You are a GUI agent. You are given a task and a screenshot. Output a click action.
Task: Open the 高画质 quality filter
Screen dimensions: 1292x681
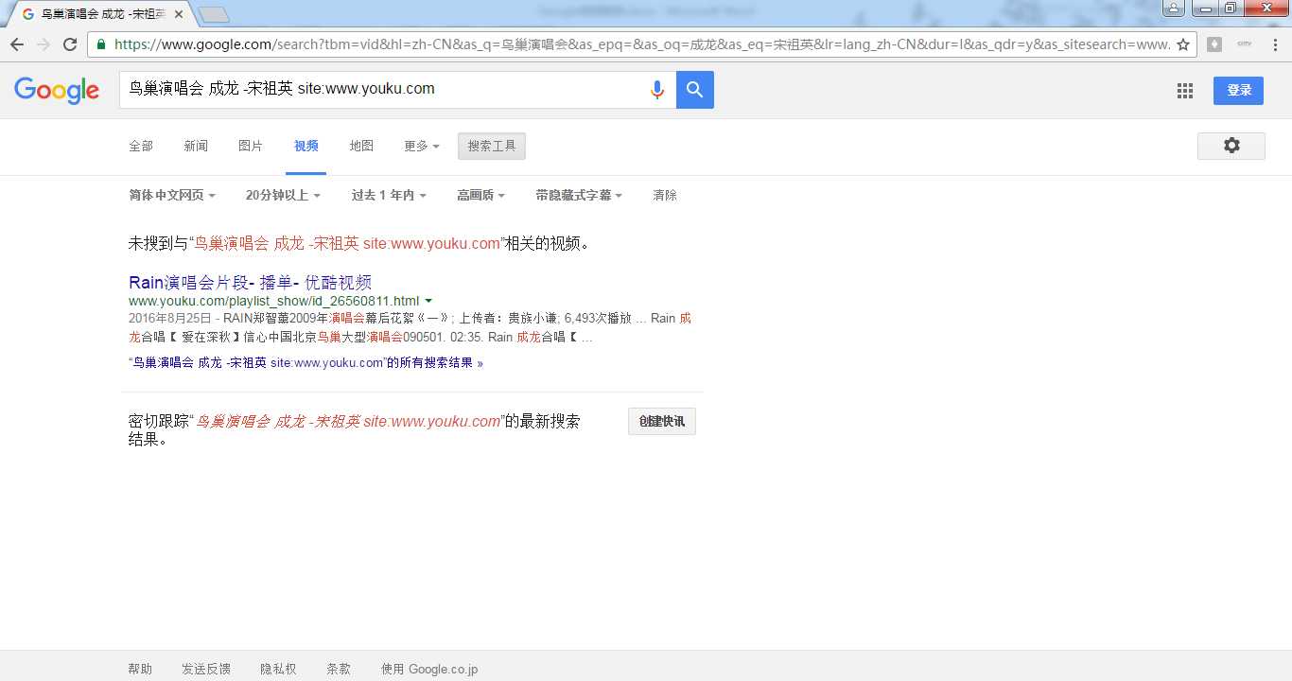pos(480,195)
